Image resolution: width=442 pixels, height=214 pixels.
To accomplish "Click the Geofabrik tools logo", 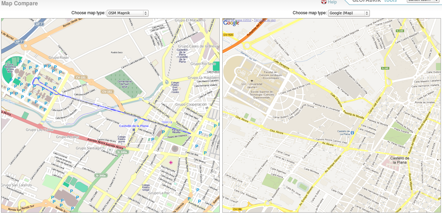I will [x=374, y=1].
